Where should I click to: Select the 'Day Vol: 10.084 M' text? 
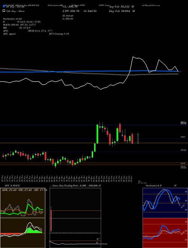(x=122, y=11)
